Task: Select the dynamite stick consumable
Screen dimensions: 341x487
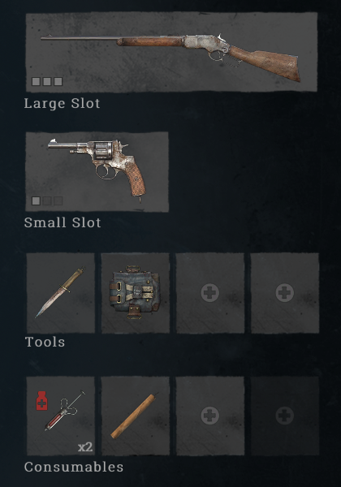Action: [136, 416]
